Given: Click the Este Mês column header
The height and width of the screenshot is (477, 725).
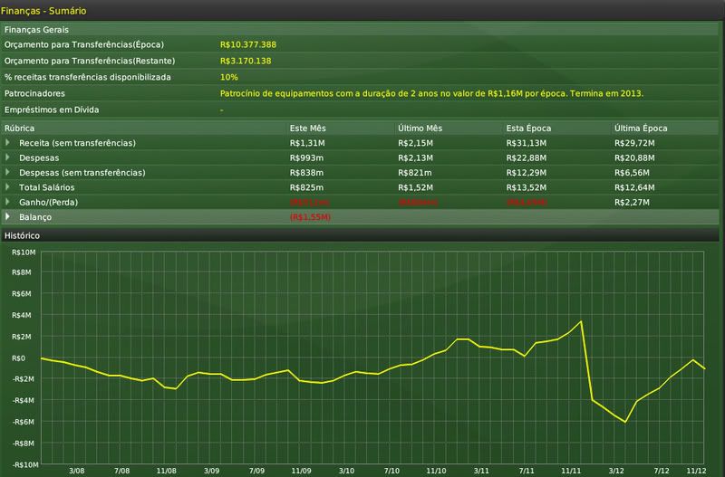Looking at the screenshot, I should click(x=307, y=128).
